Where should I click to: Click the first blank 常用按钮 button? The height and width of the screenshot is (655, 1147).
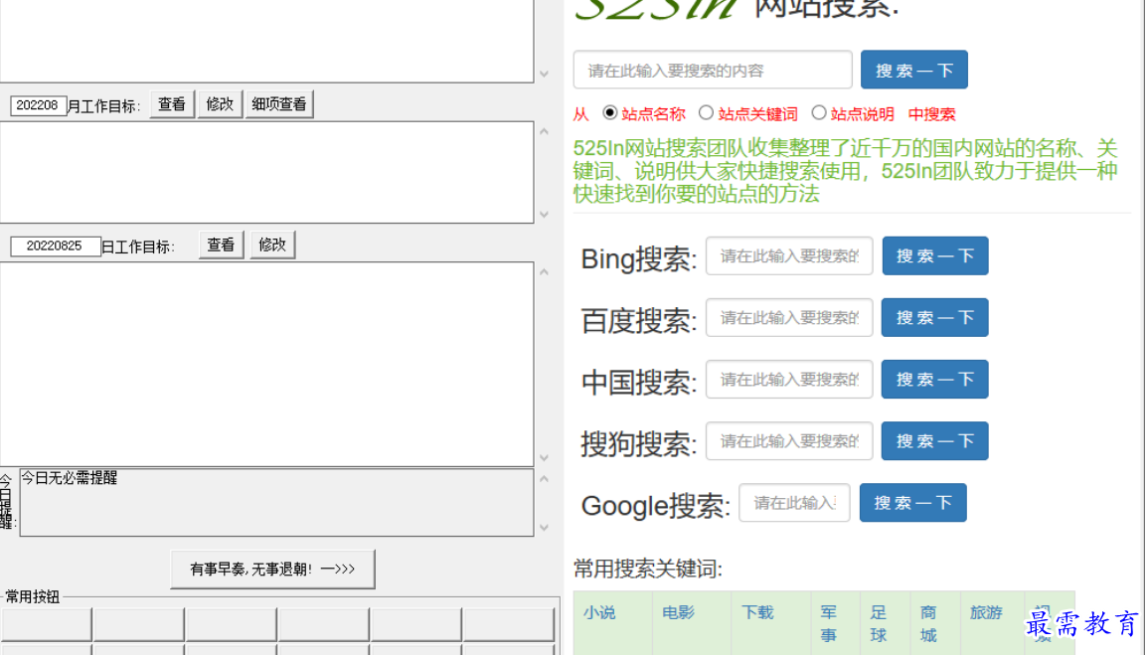[x=46, y=624]
